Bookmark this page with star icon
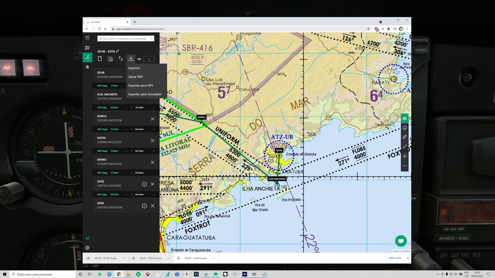Screen dimensions: 495x278 (x=369, y=29)
